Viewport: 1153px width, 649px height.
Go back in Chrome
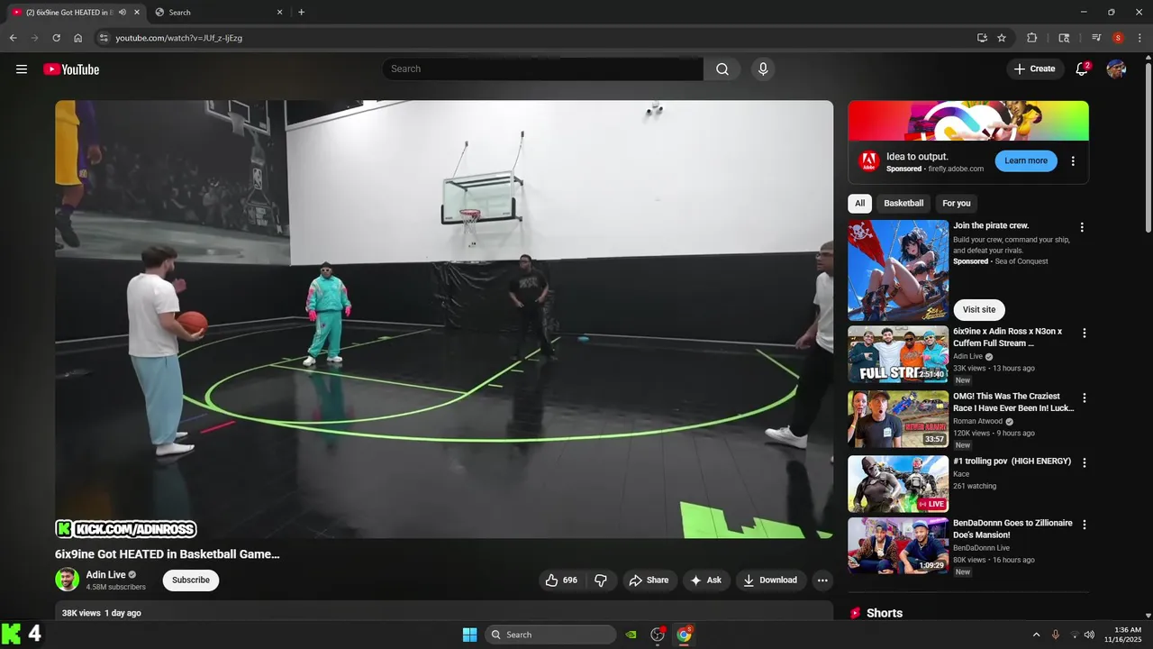[x=14, y=38]
